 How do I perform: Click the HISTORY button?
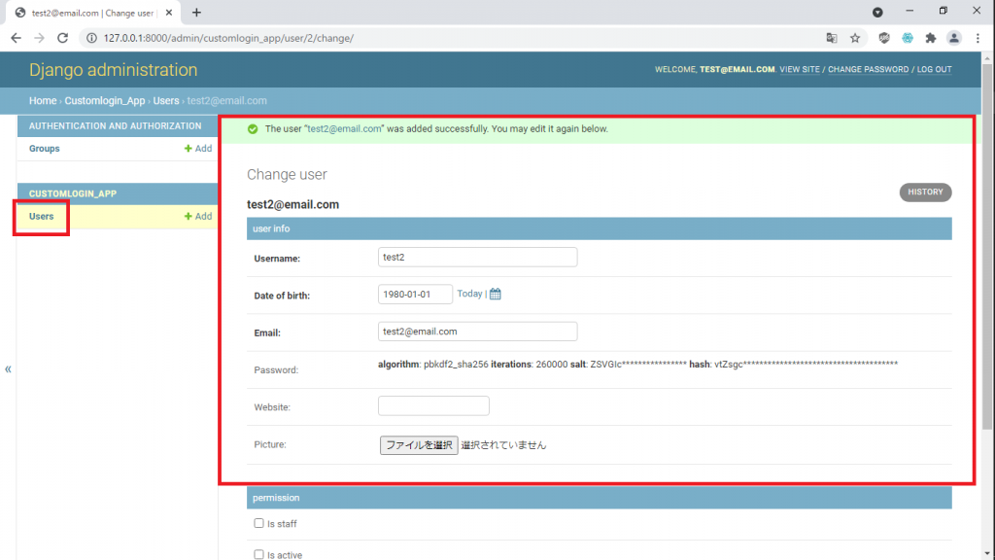925,192
